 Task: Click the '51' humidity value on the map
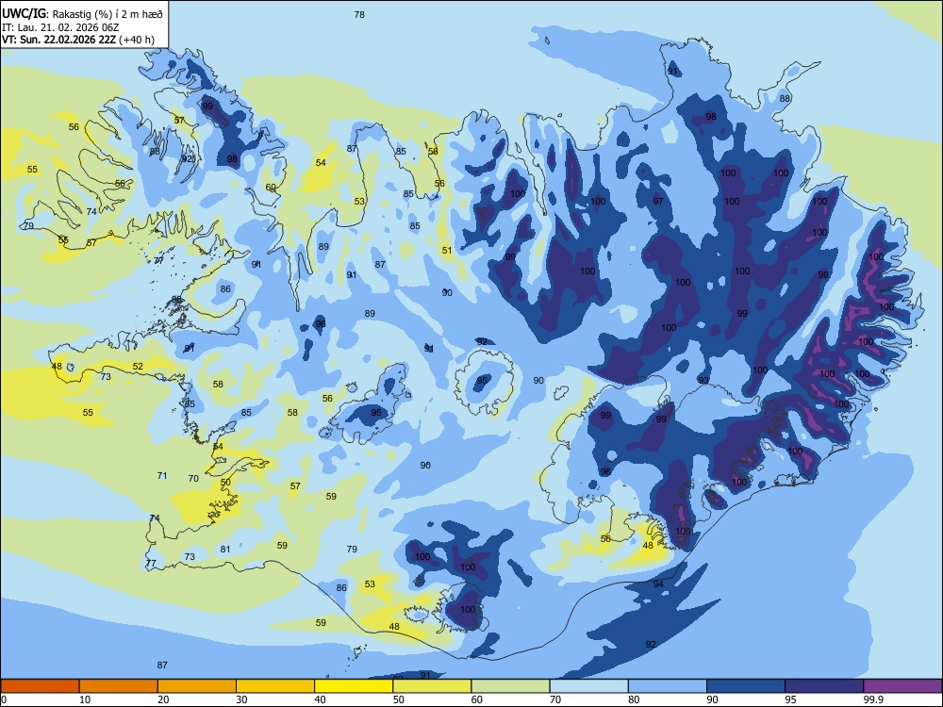446,250
